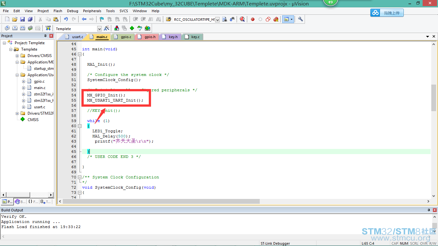Click the Incremental Find icon
438x246 pixels.
[x=232, y=19]
